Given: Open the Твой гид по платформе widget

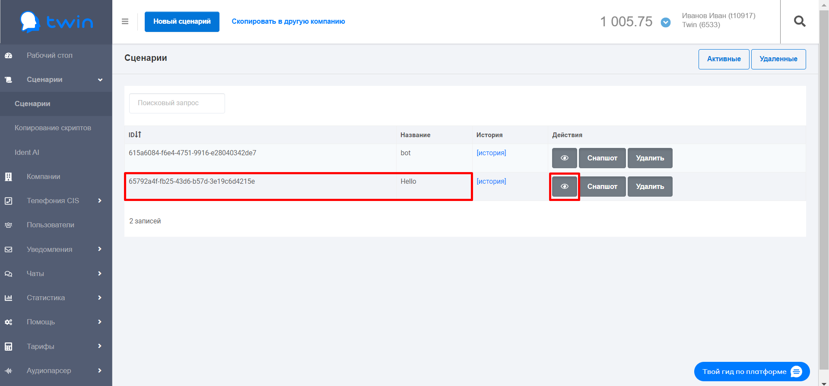Looking at the screenshot, I should click(x=752, y=371).
